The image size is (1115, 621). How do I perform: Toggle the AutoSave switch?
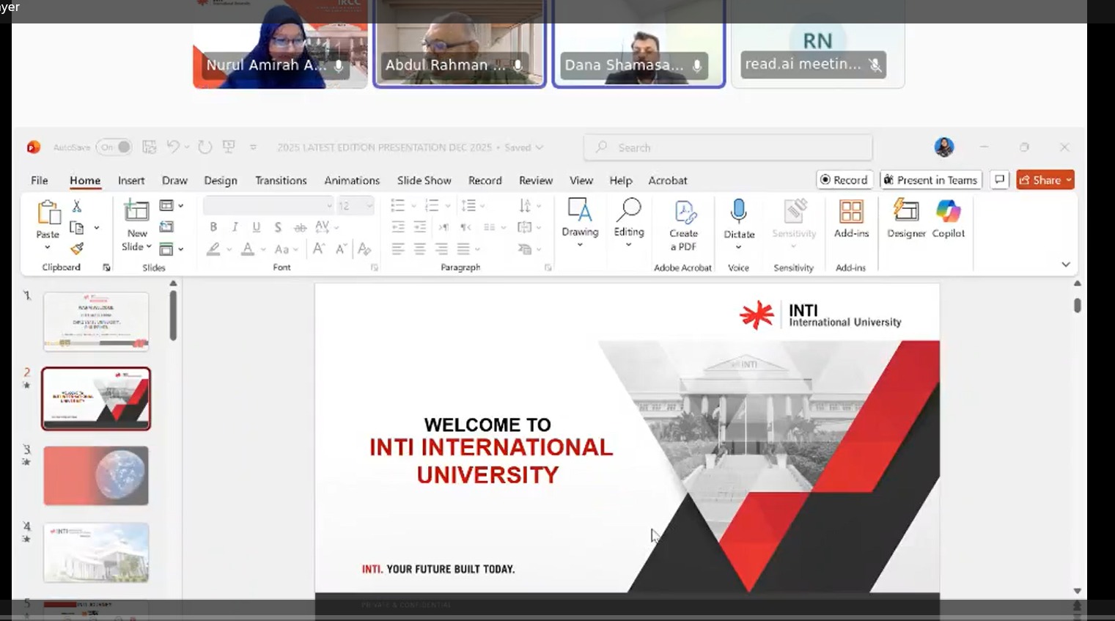tap(114, 147)
